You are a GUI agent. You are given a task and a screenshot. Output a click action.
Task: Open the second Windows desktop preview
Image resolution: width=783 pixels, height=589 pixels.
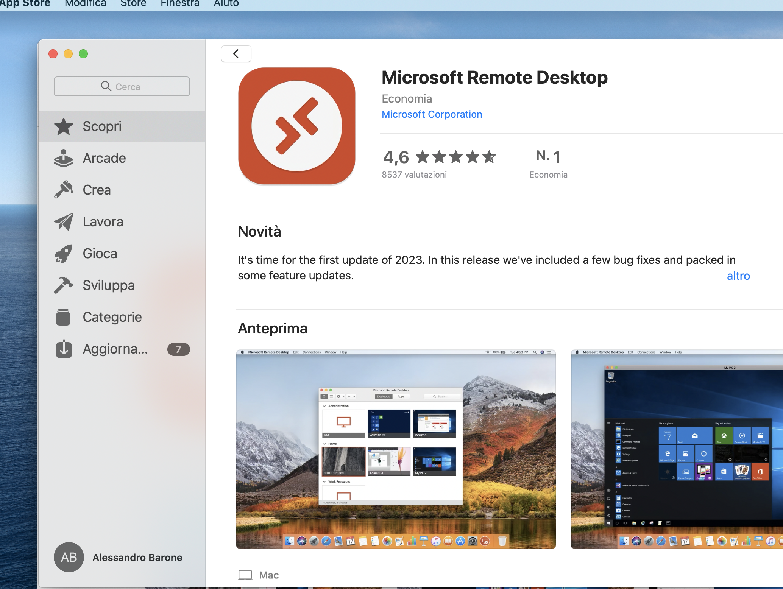[677, 449]
